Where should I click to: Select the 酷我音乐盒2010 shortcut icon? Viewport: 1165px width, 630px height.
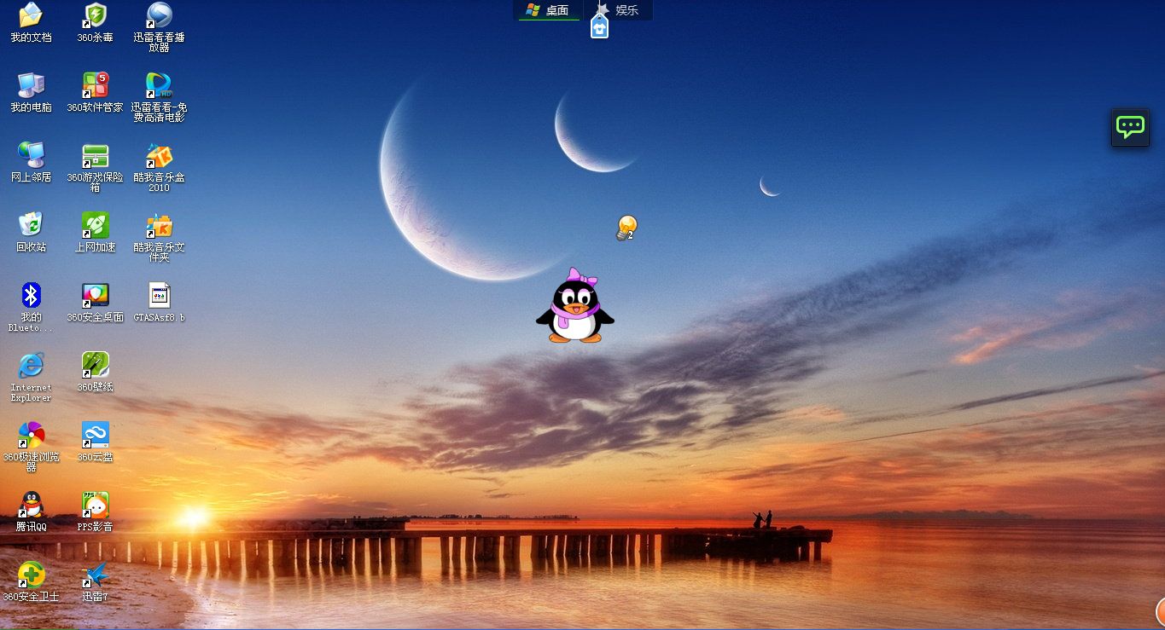tap(159, 155)
